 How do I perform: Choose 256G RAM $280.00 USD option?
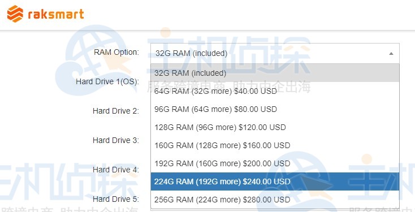[275, 200]
